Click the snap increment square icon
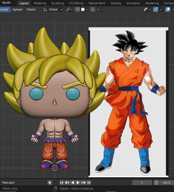The image size is (174, 192). tap(83, 9)
